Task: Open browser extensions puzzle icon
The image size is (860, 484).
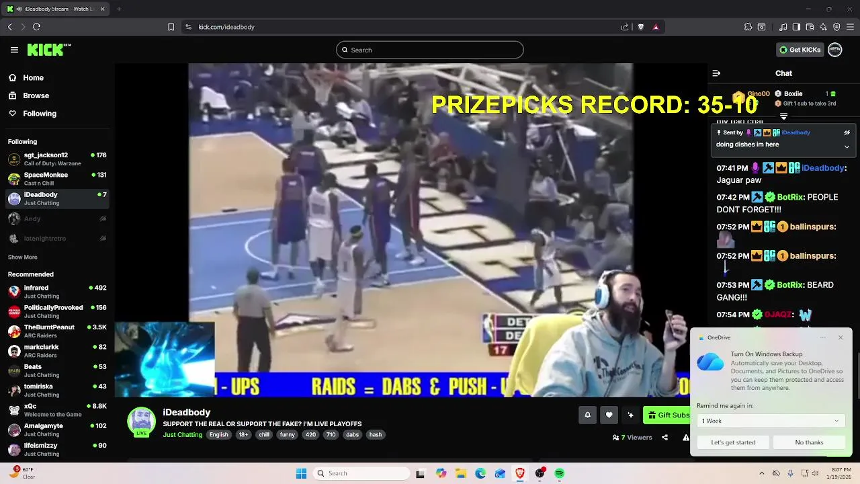Action: point(748,27)
